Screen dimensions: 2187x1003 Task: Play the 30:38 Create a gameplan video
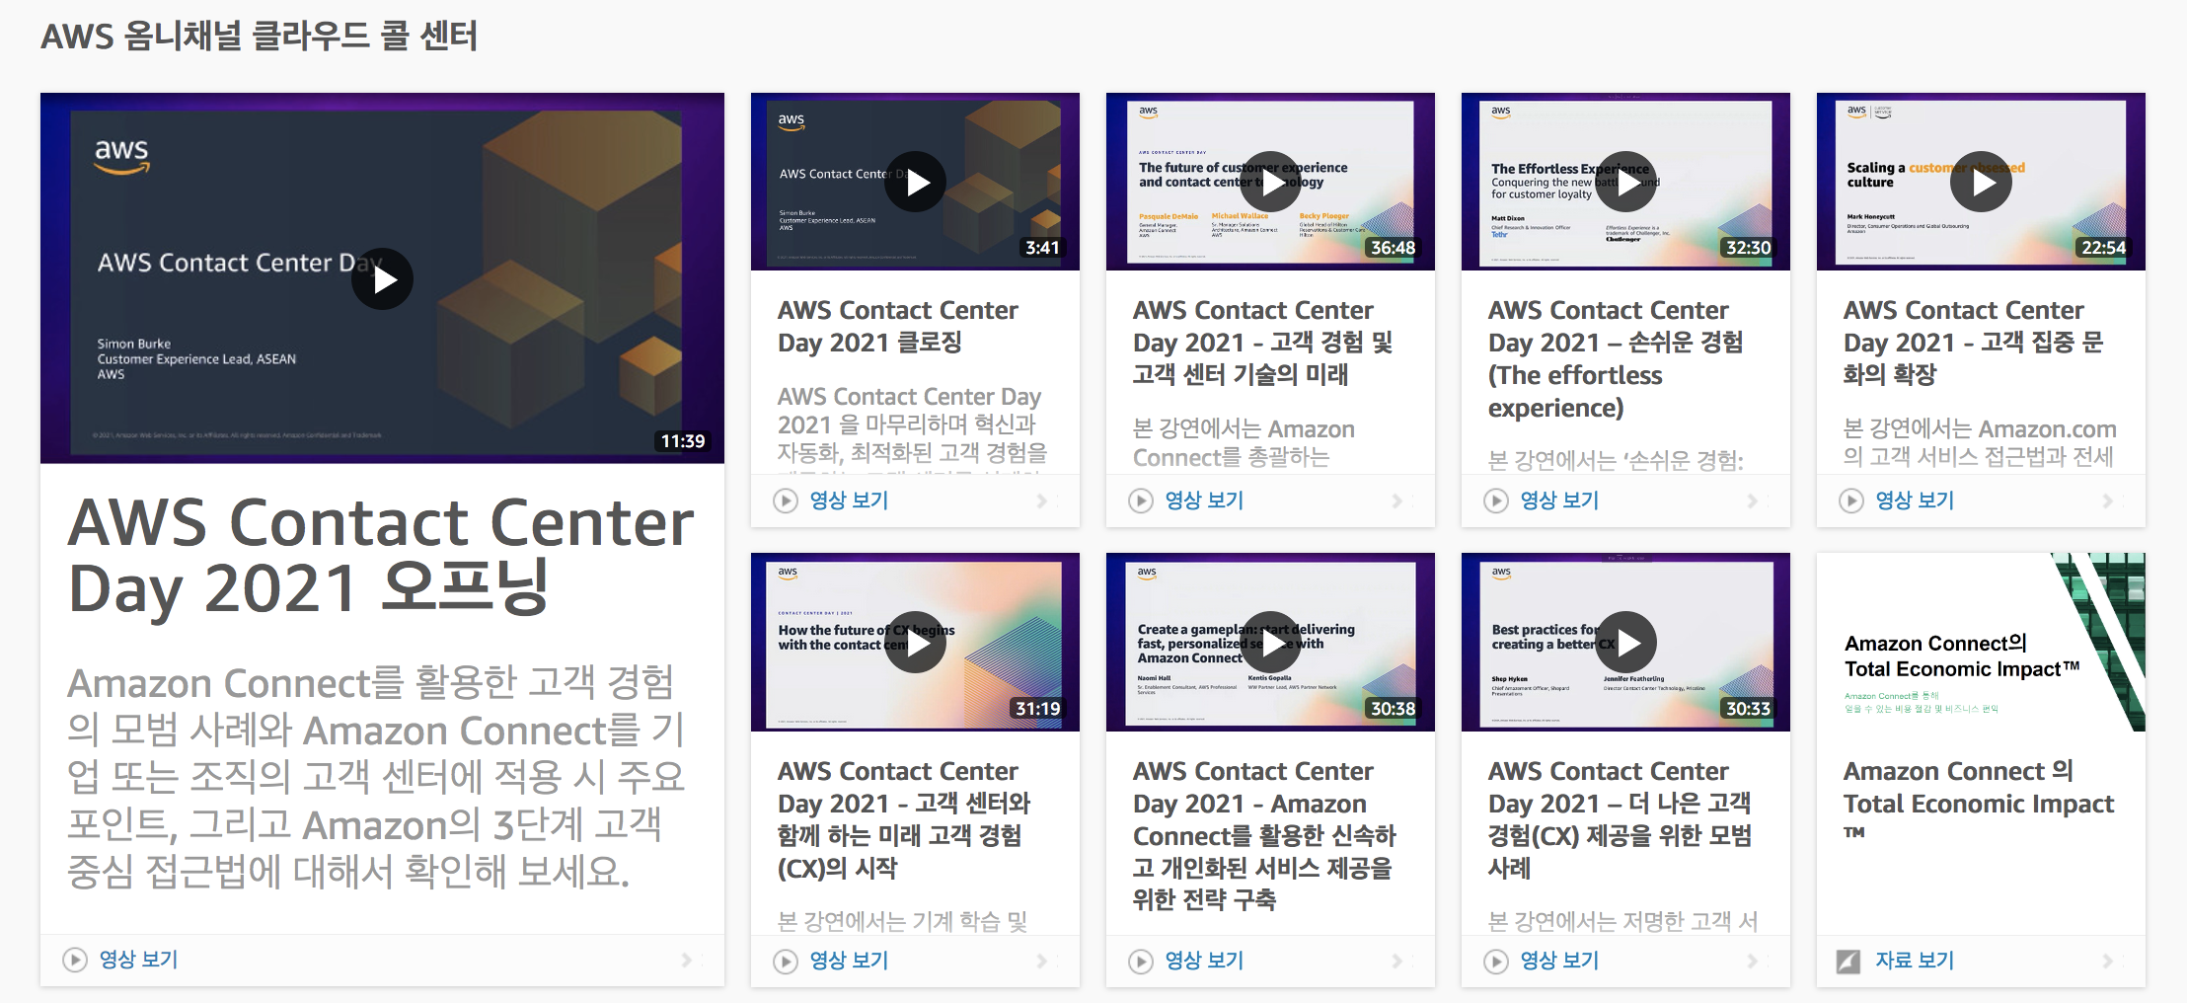pyautogui.click(x=1270, y=643)
